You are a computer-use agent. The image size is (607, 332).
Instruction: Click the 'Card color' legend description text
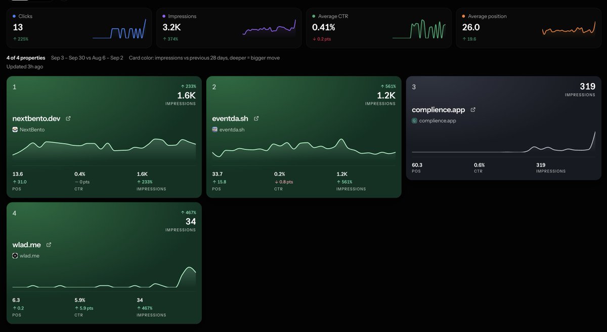click(204, 58)
